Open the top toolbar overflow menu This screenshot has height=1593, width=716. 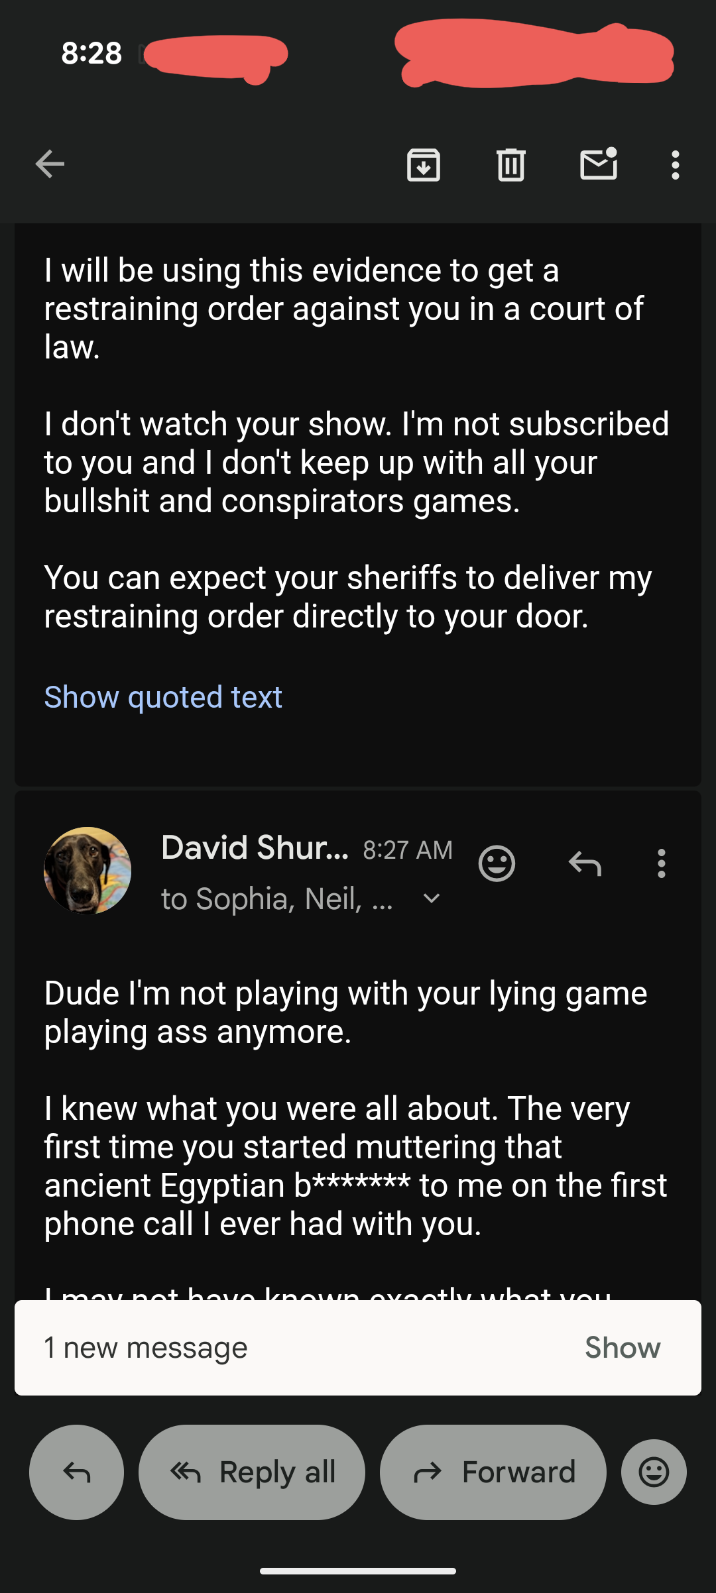point(675,165)
